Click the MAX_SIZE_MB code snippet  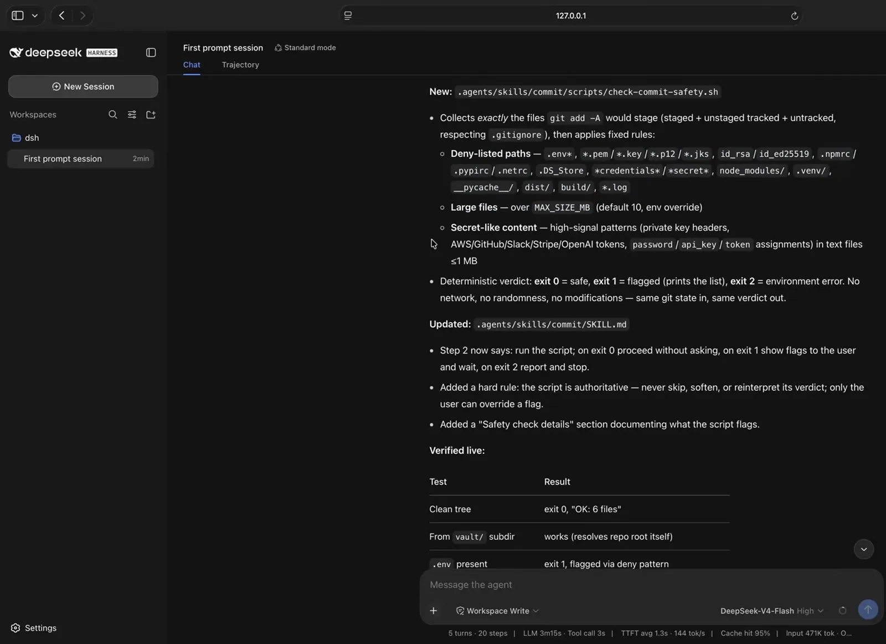coord(562,207)
